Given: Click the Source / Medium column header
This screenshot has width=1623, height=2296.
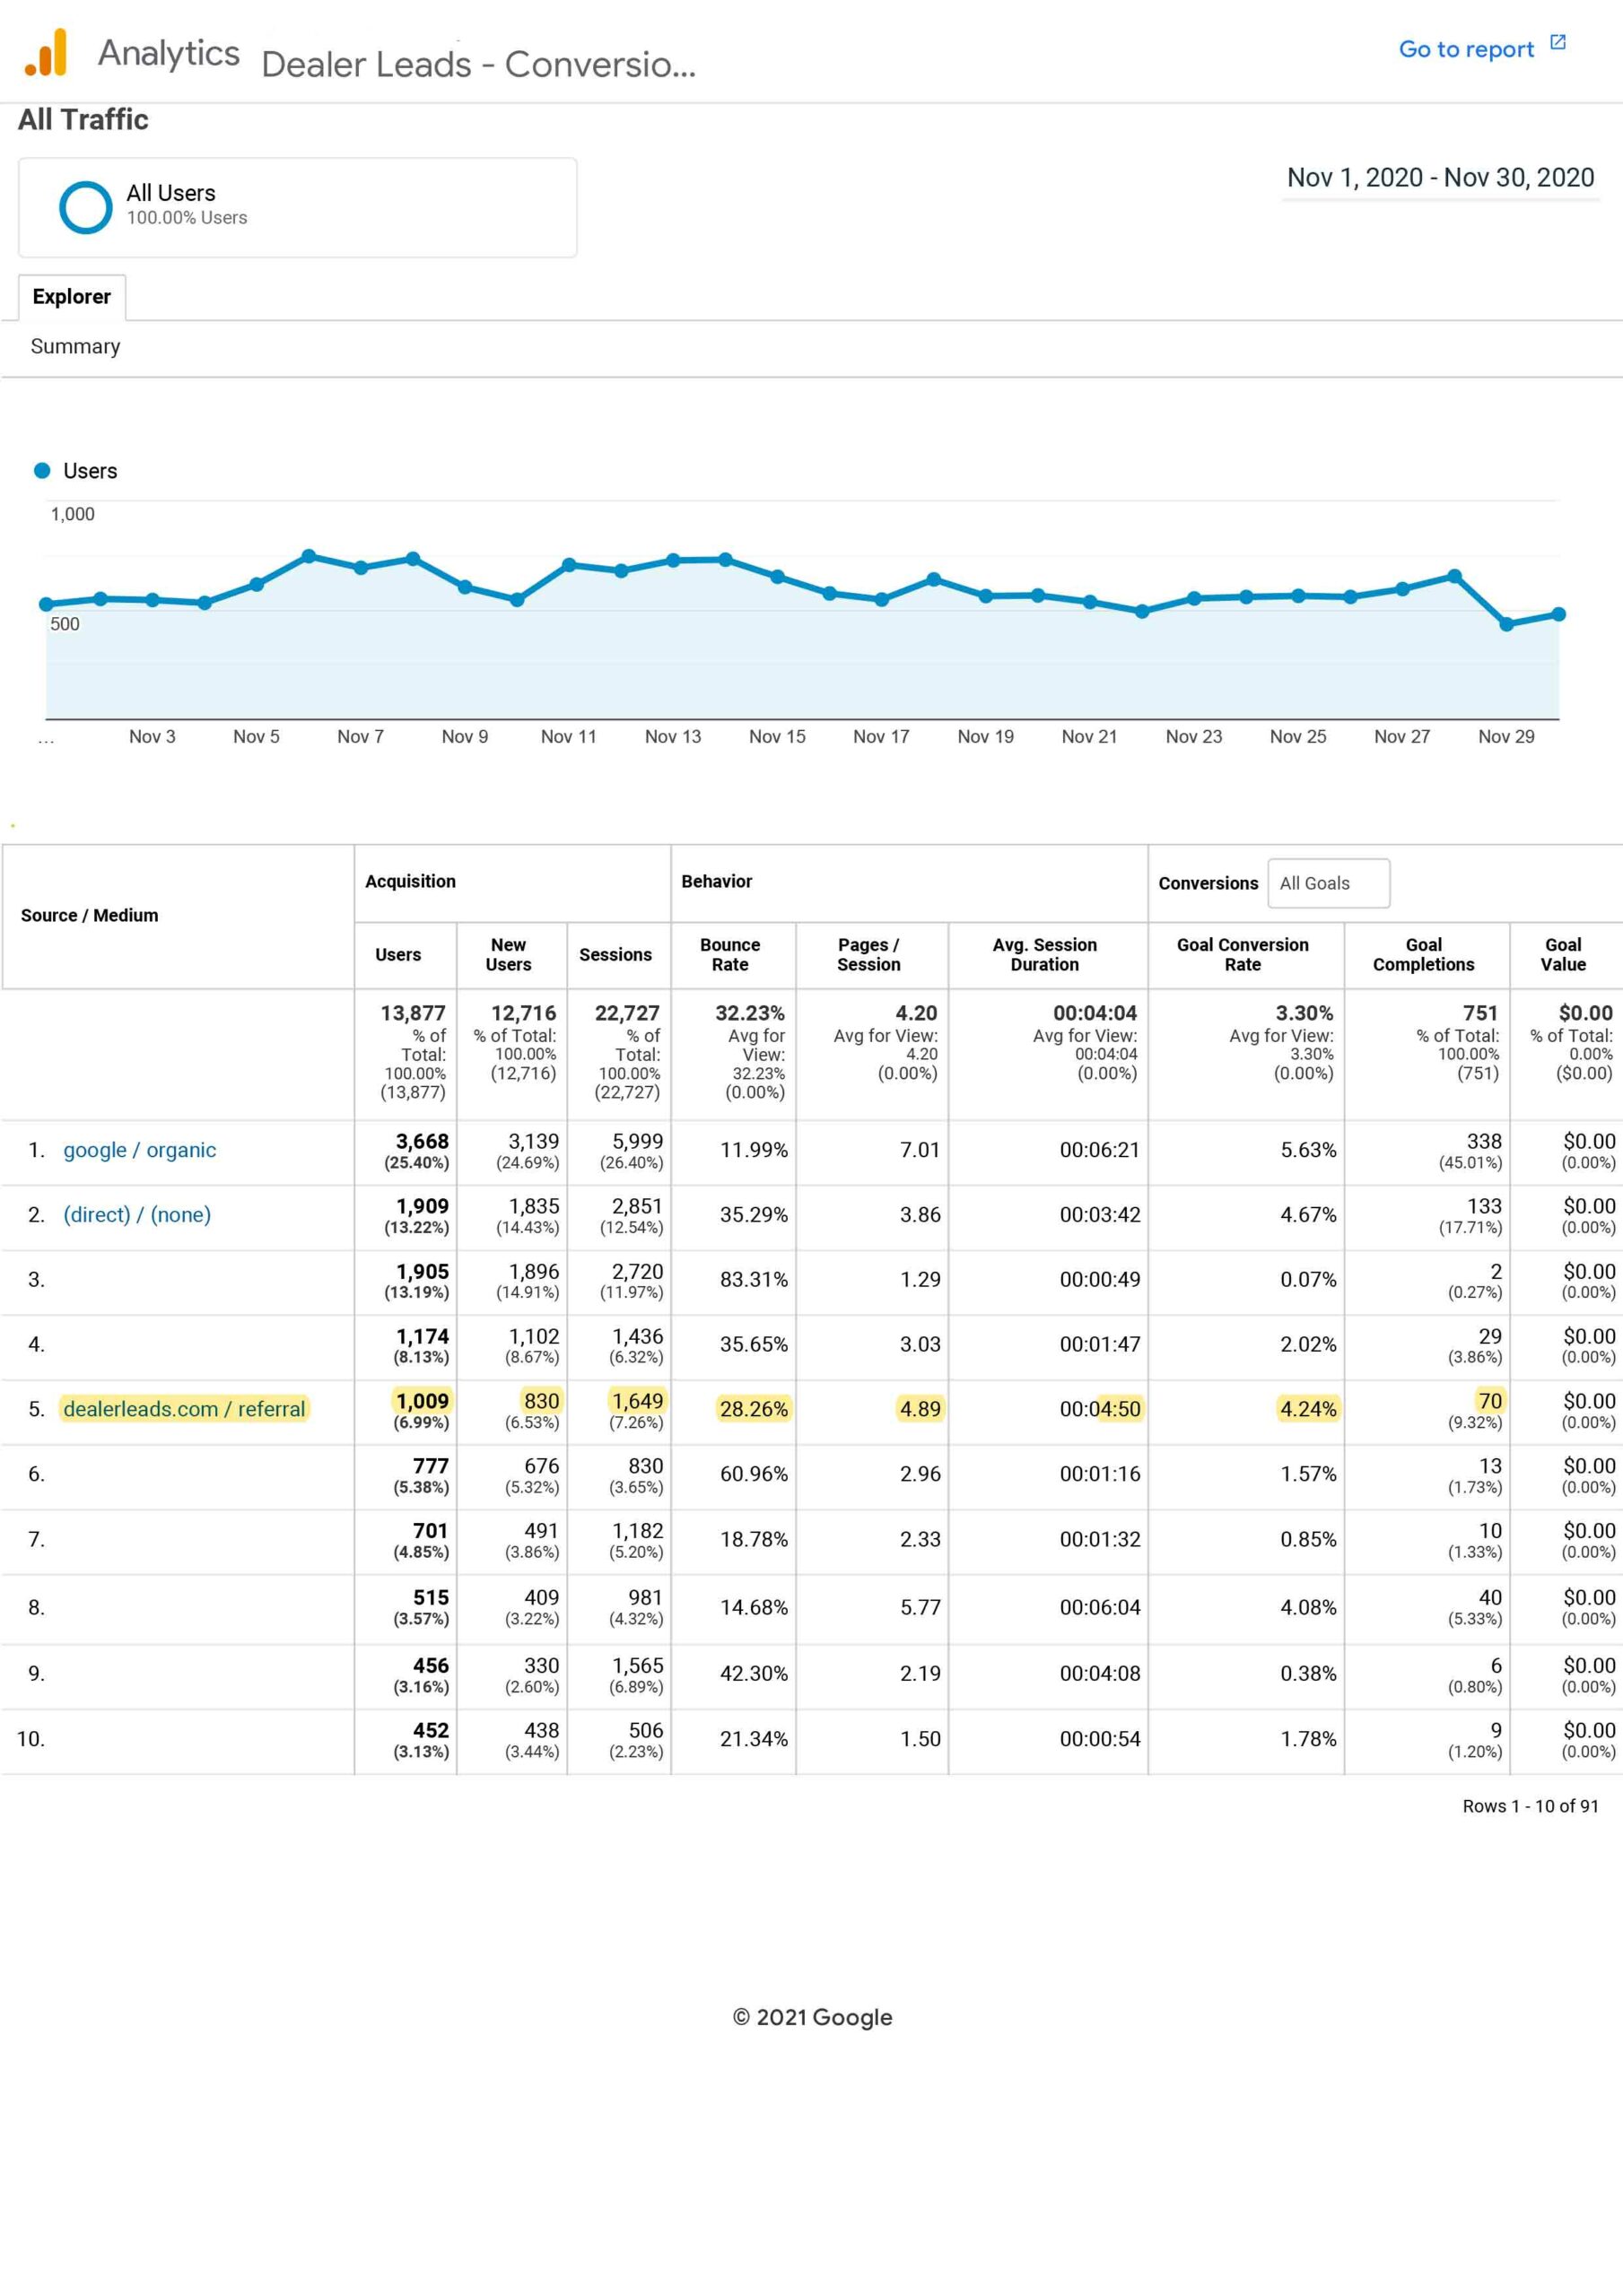Looking at the screenshot, I should tap(89, 915).
